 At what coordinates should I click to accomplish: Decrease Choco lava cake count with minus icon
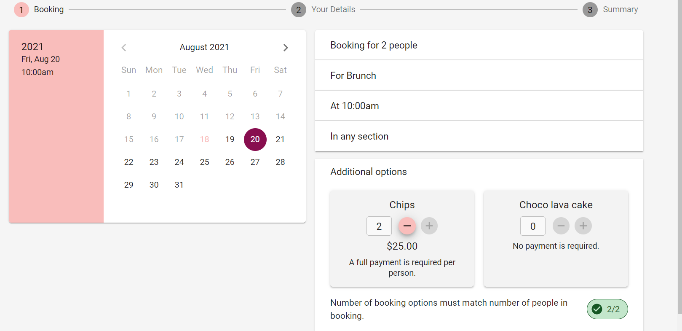tap(561, 226)
